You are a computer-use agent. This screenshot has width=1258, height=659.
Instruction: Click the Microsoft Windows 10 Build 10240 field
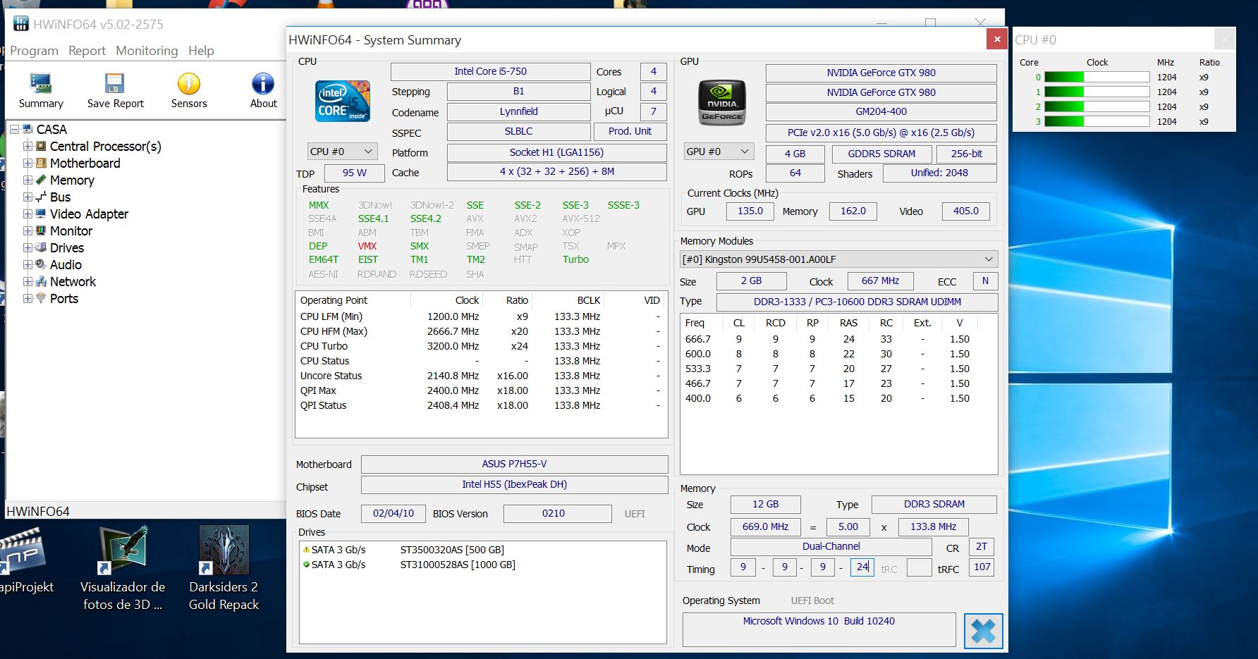(819, 629)
